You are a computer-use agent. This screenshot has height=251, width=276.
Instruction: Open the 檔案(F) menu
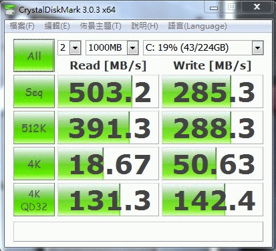tap(22, 26)
